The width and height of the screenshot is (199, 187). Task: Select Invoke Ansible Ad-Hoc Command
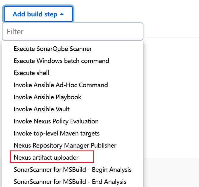click(x=61, y=85)
